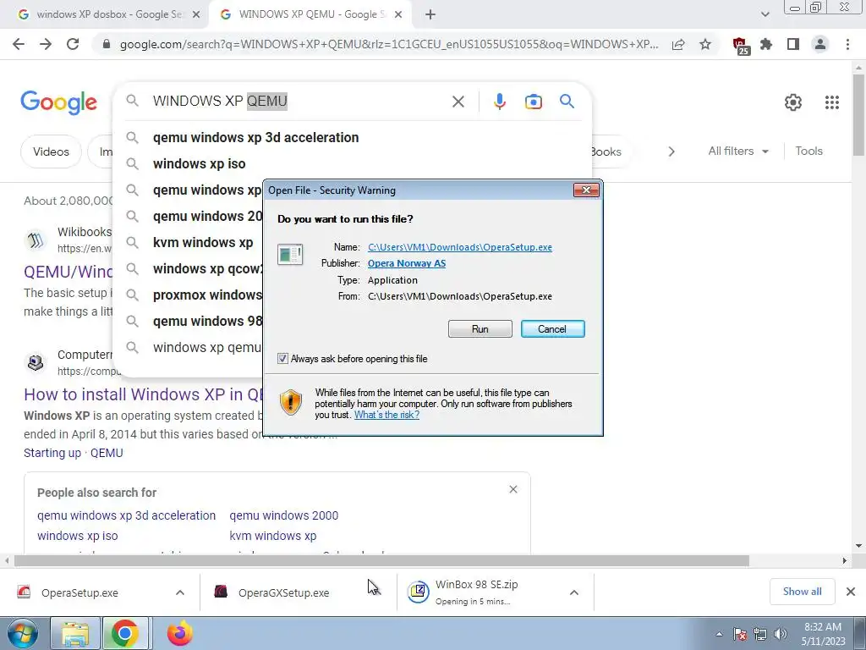Clear the Google search box with X

click(x=458, y=102)
